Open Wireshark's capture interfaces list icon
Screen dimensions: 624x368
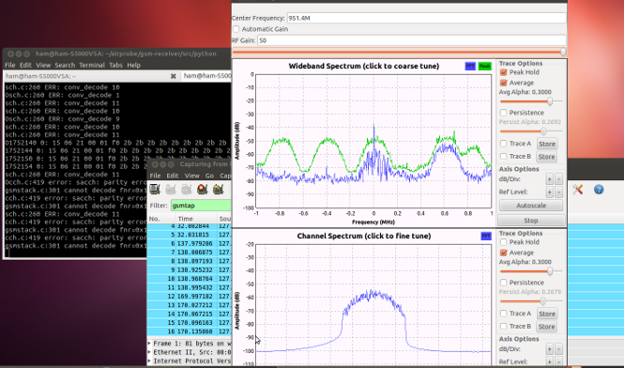(x=155, y=189)
